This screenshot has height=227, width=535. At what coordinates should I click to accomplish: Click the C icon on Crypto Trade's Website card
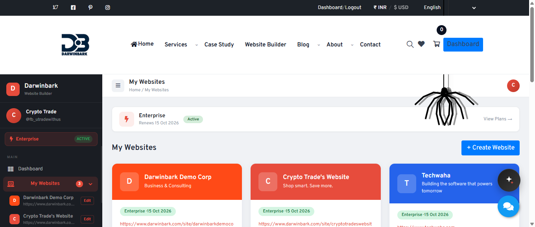point(268,181)
